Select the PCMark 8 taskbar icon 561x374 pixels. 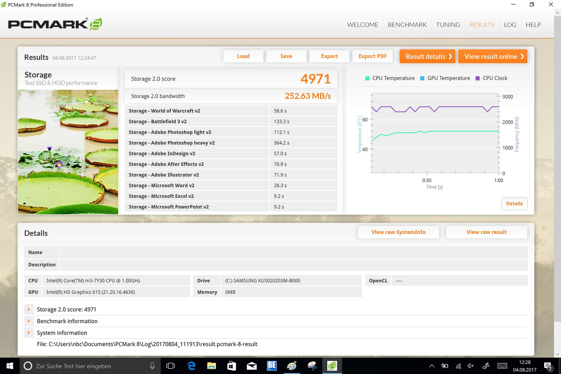(x=332, y=366)
